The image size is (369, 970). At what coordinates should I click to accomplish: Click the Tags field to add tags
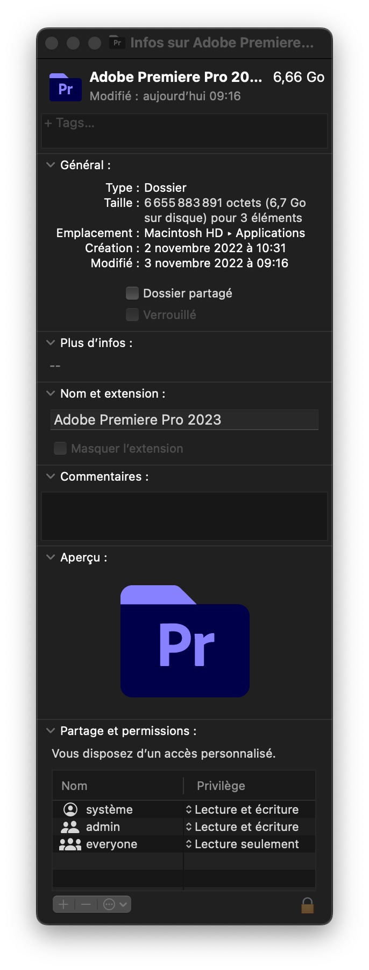click(184, 130)
